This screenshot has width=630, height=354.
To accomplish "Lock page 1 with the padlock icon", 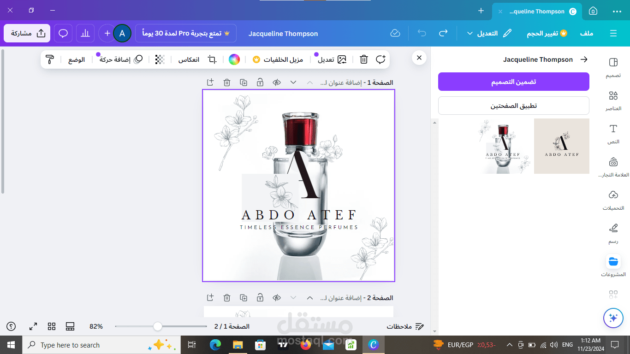I will click(x=260, y=83).
